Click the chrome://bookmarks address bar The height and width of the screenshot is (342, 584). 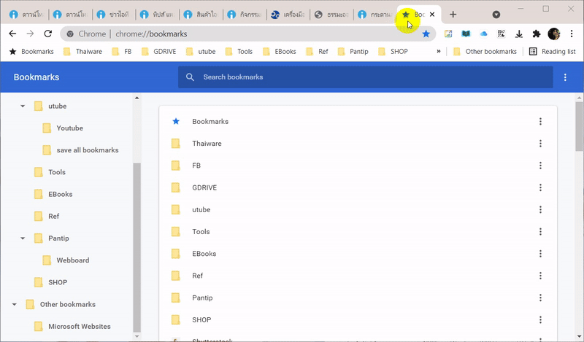247,34
